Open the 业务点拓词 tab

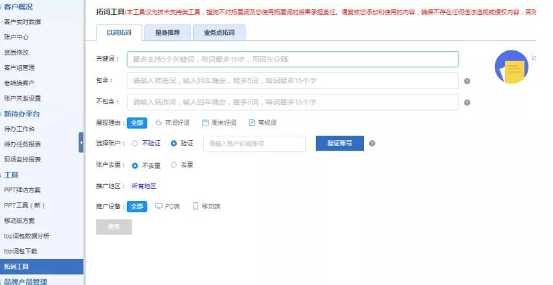pyautogui.click(x=219, y=32)
